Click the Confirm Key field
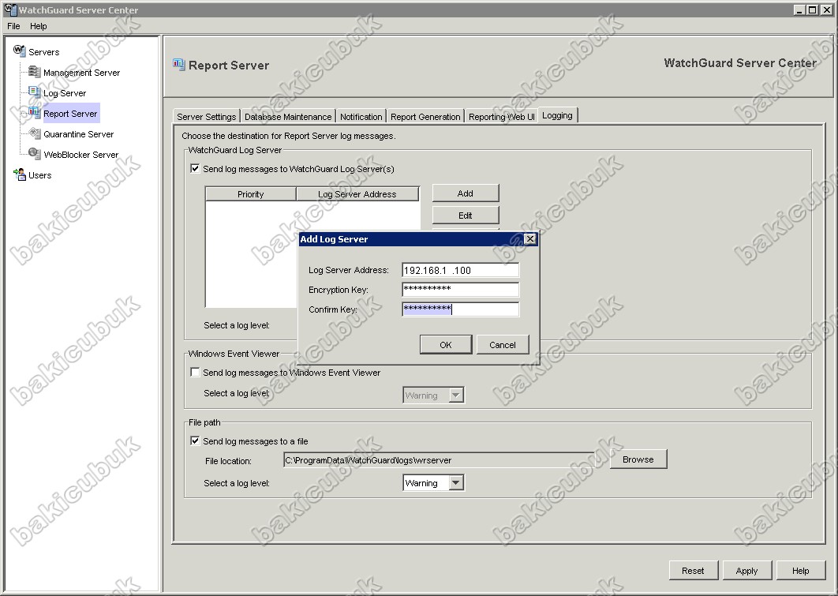Screen dimensions: 838x596 tap(460, 309)
